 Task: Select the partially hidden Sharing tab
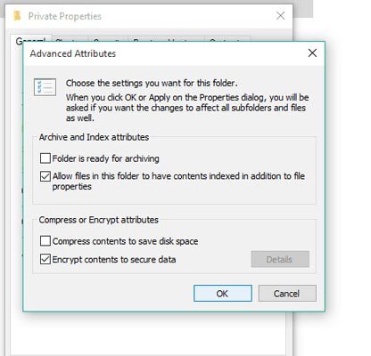pyautogui.click(x=70, y=39)
